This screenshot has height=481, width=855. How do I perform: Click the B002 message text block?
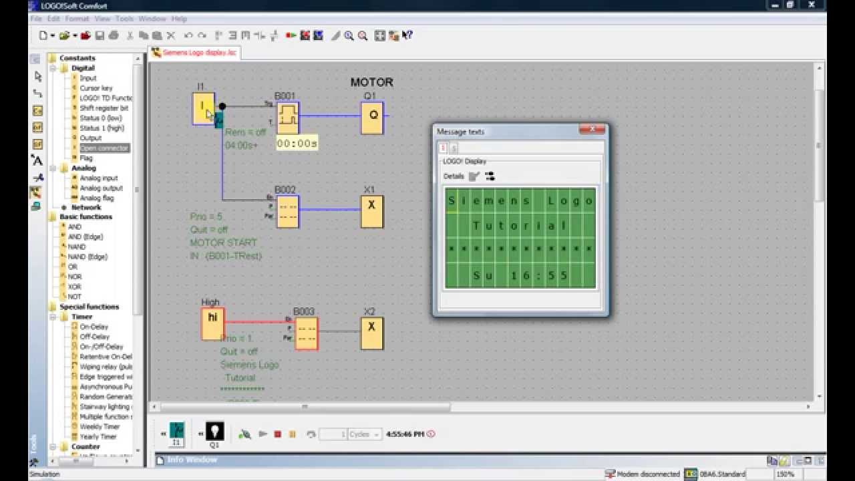[x=288, y=211]
